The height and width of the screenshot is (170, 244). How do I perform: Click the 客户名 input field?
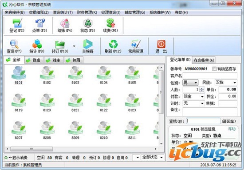210,76
